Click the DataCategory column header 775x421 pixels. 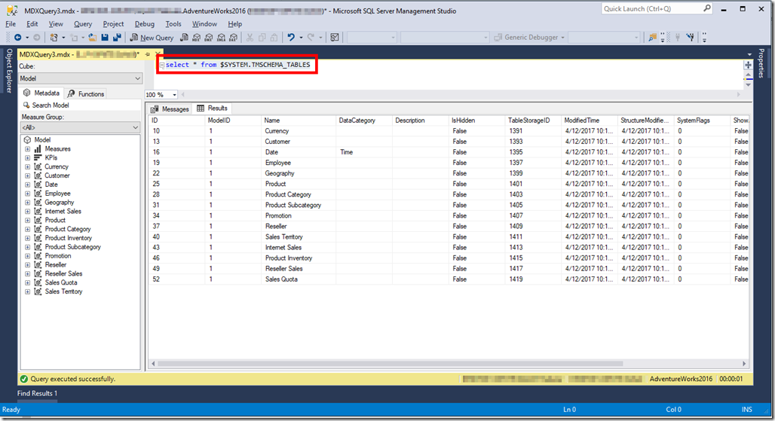tap(363, 121)
